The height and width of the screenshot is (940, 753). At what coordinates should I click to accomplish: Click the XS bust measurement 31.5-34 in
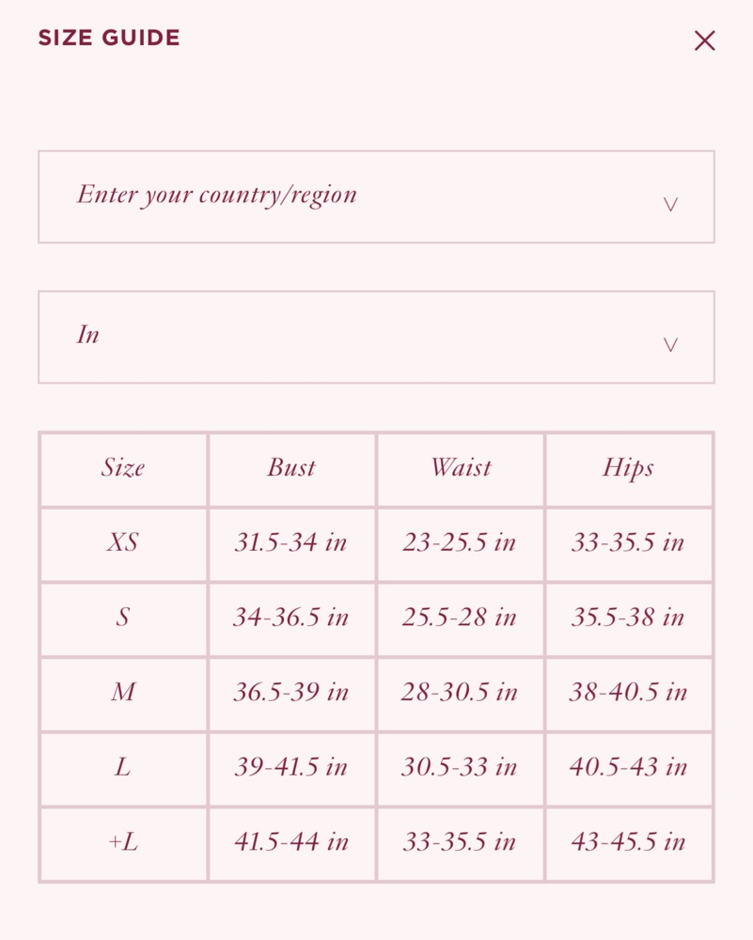tap(291, 543)
